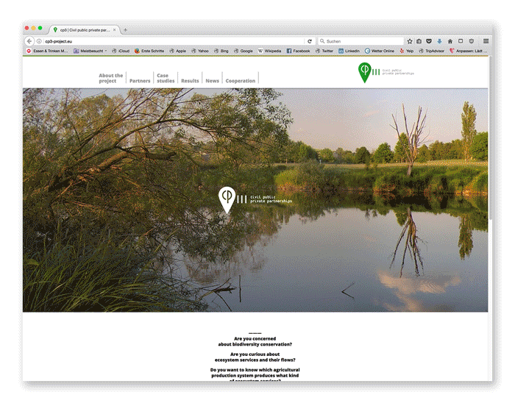Go to the Home page icon

[450, 41]
